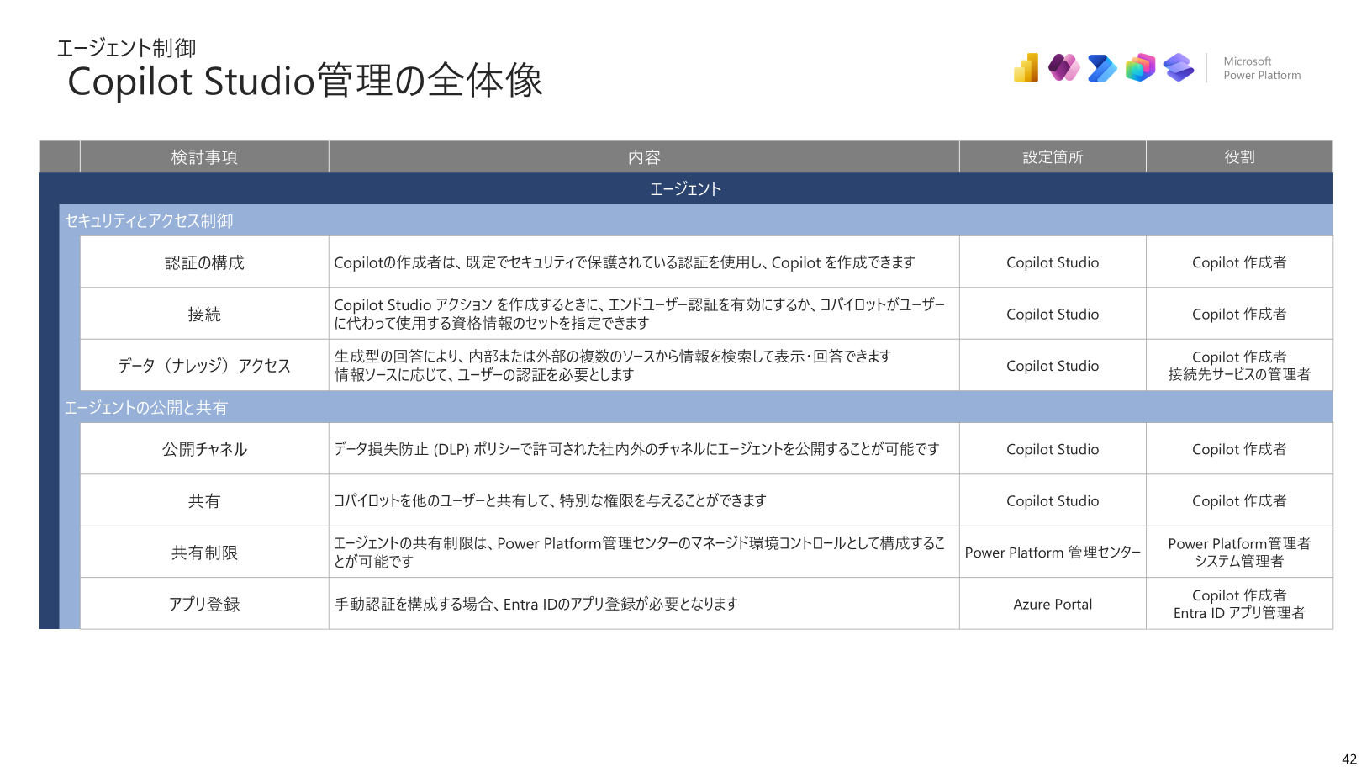
Task: Select the '公開チャネル' cell
Action: [x=204, y=449]
